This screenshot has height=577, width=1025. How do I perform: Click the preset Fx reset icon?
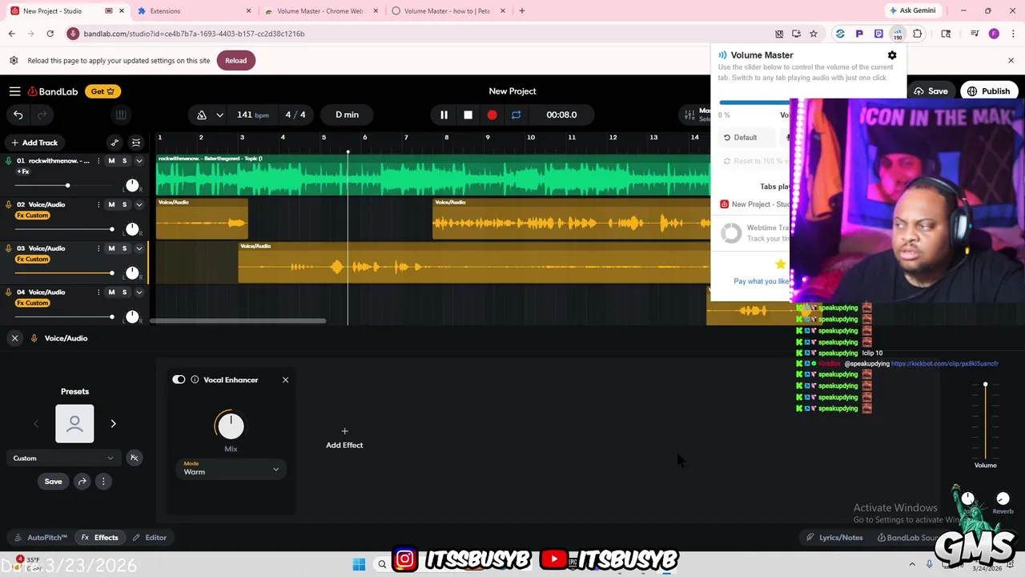click(x=135, y=458)
